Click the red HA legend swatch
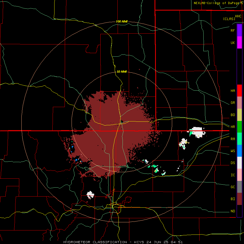Image resolution: width=244 pixels, height=244 pixels. coord(239,91)
